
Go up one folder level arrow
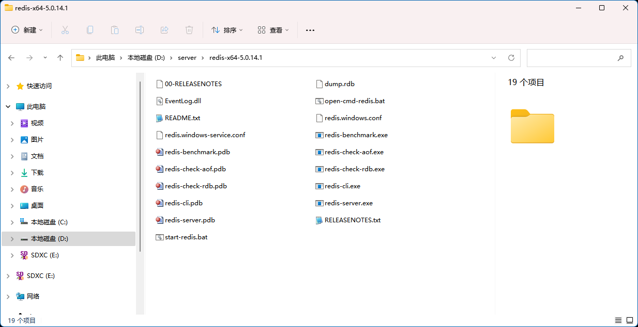60,58
